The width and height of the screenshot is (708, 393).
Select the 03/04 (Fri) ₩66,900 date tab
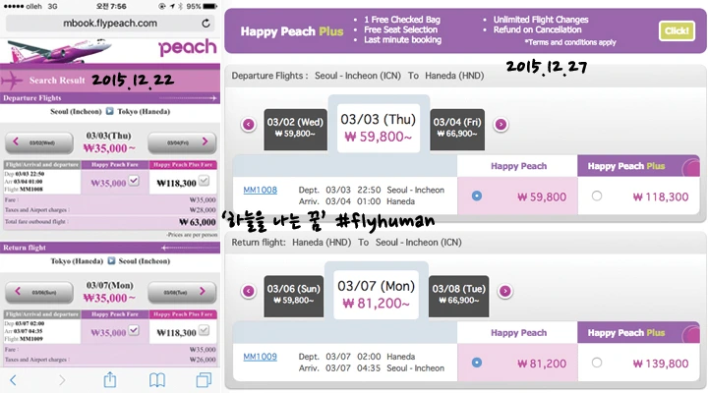click(457, 129)
